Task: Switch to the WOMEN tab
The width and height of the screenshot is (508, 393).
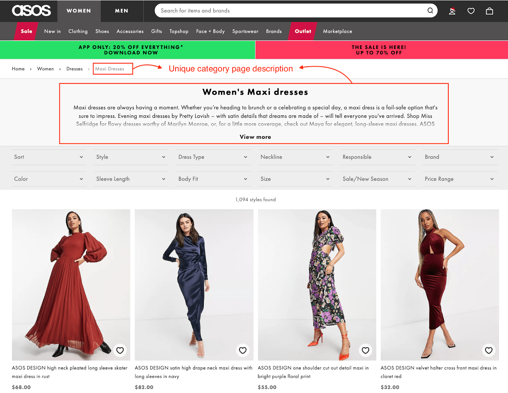Action: (x=79, y=11)
